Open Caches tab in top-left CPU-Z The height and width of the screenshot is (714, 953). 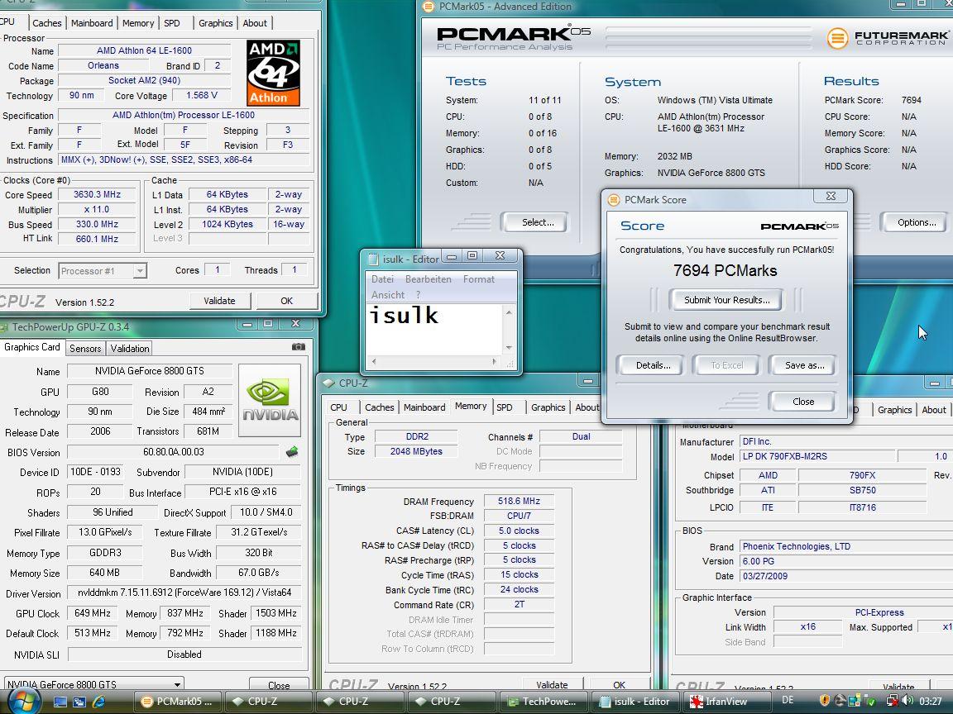click(47, 23)
